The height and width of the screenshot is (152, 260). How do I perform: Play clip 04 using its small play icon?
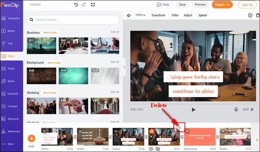click(151, 149)
